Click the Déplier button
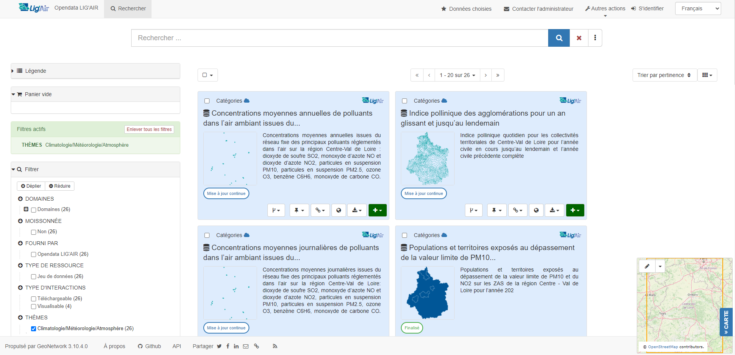 (31, 186)
